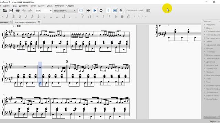The height and width of the screenshot is (123, 220).
Task: Open the workspace dropdown below the palettes
Action: pyautogui.click(x=211, y=117)
